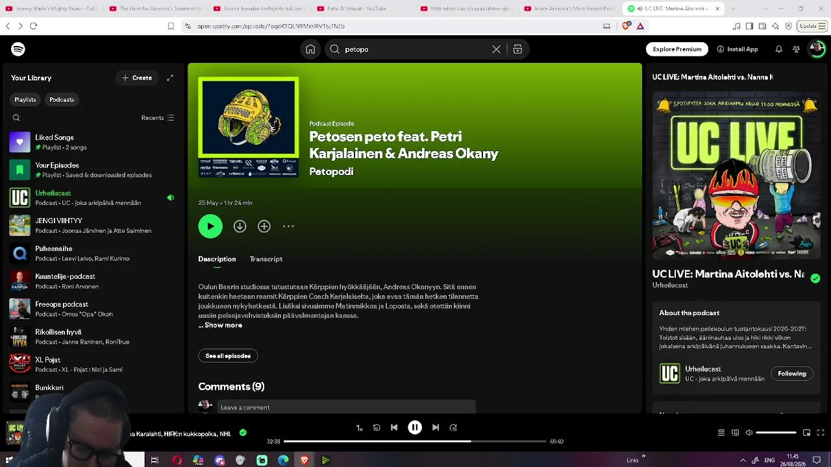
Task: Bookmark this page in the browser
Action: [171, 26]
